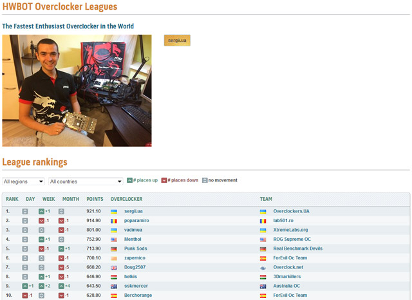Click Spanish flag beside Berchorange

pyautogui.click(x=114, y=295)
